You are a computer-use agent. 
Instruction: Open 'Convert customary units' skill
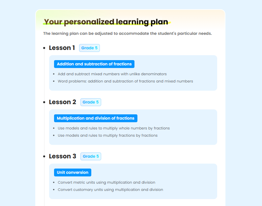(x=110, y=190)
